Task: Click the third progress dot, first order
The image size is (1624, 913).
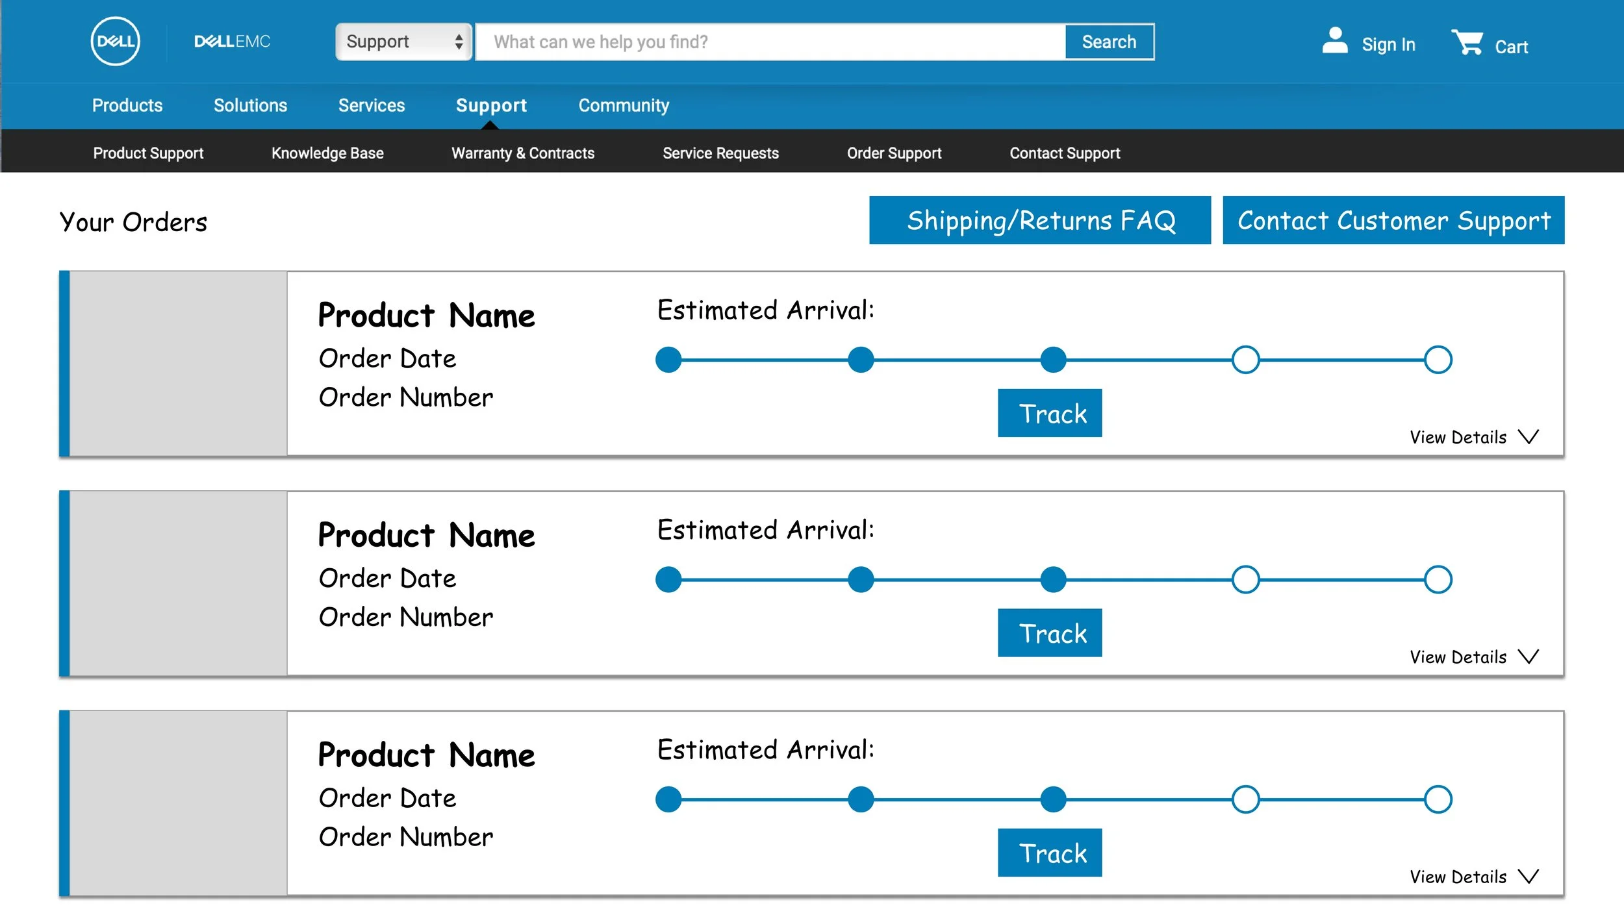Action: 1053,360
